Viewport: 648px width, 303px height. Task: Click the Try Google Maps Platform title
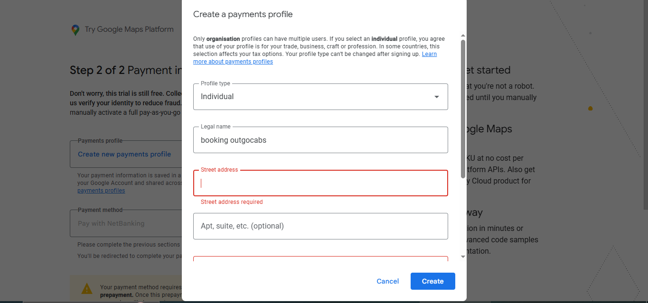pyautogui.click(x=129, y=29)
